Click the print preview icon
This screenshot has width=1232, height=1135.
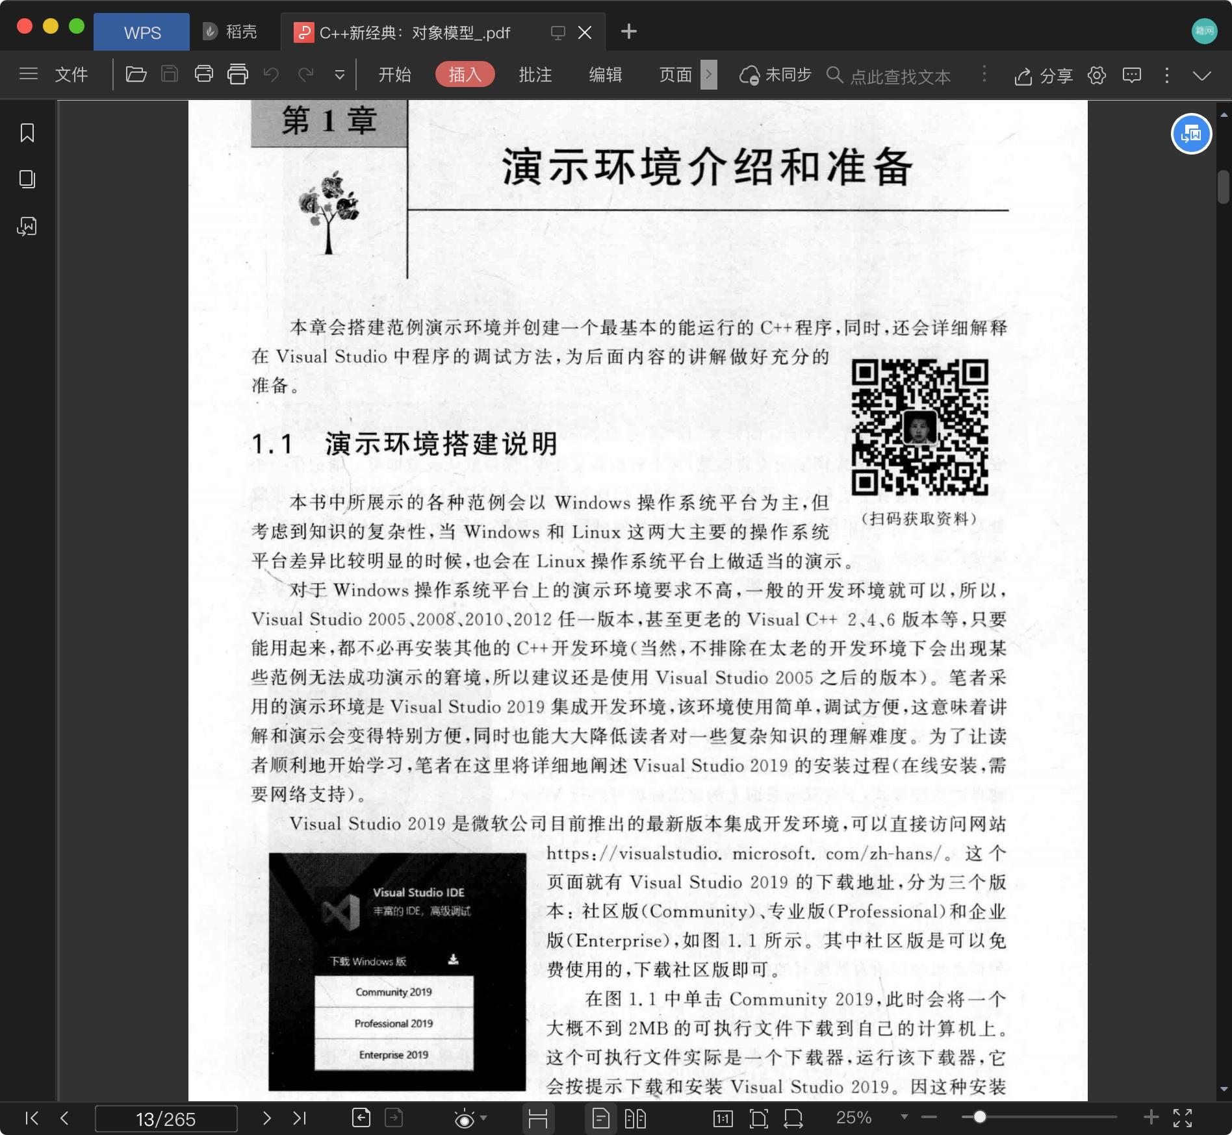(238, 74)
